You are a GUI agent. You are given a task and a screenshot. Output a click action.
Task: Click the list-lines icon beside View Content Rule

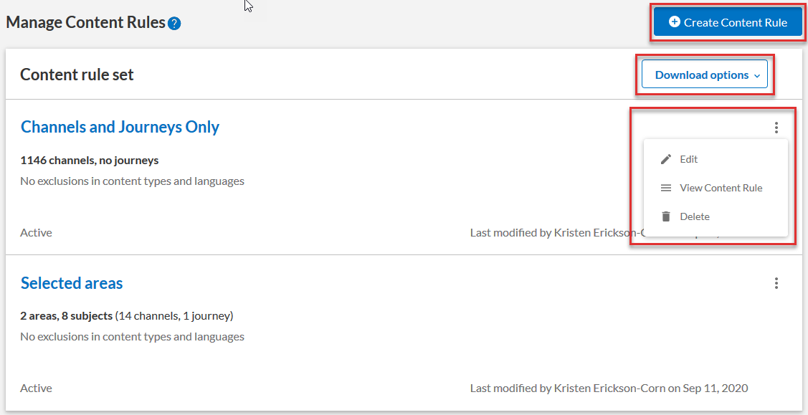[666, 188]
